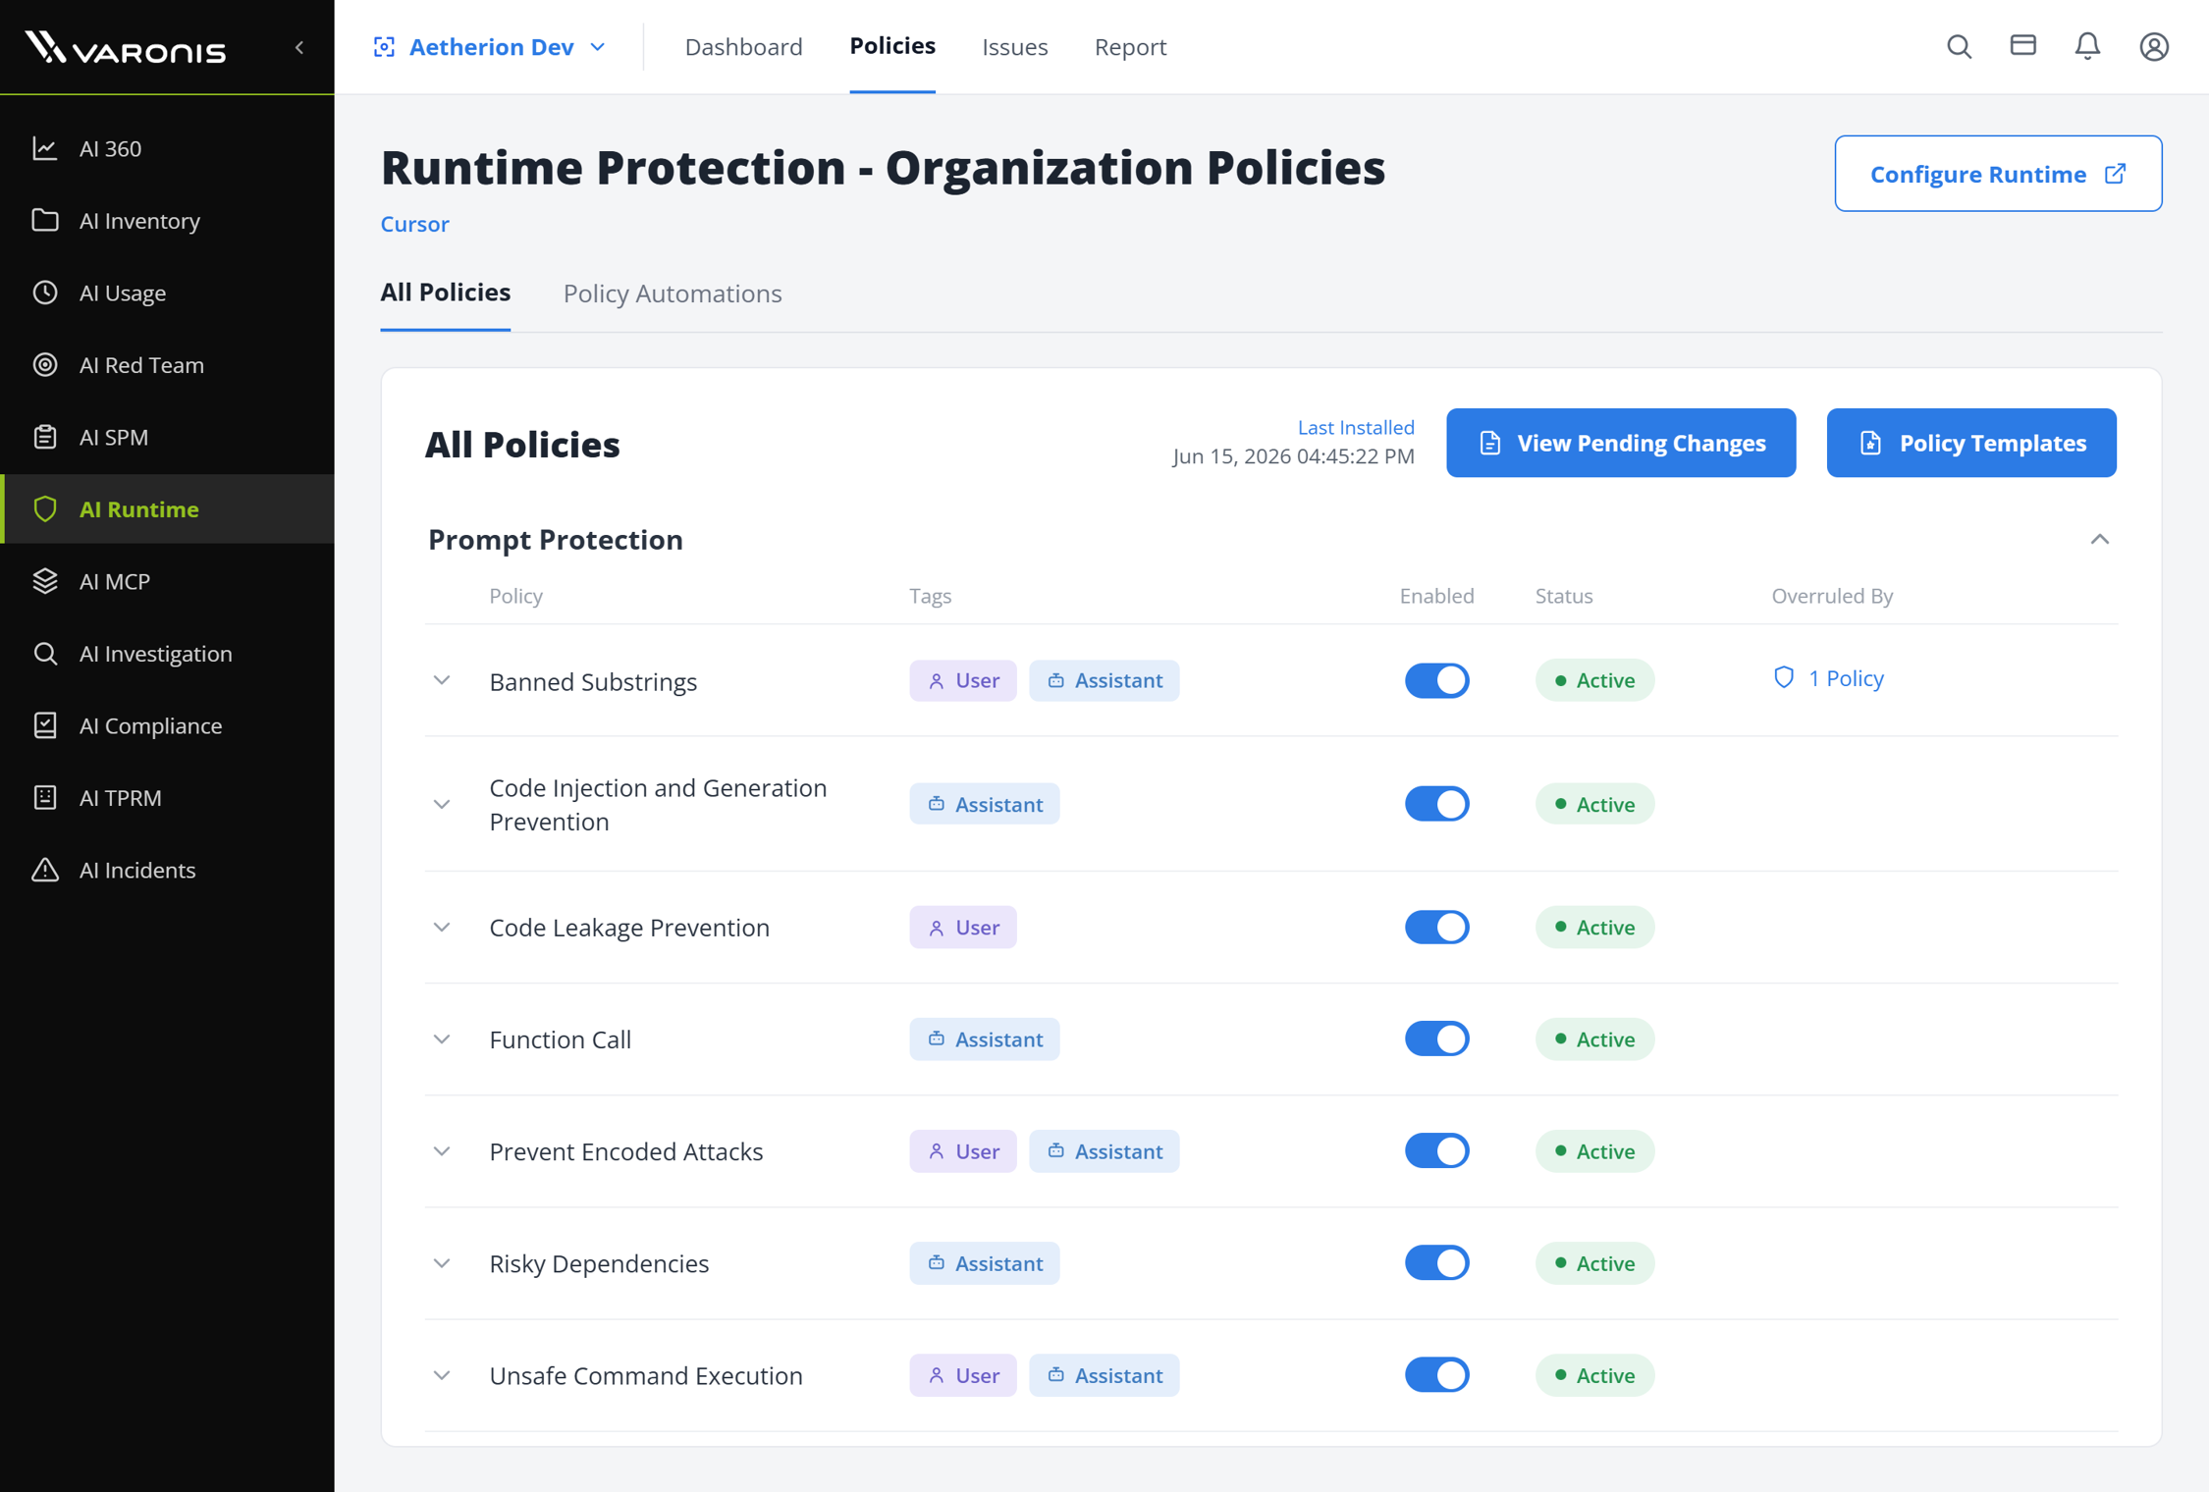Collapse the Prompt Protection section
Viewport: 2209px width, 1492px height.
click(x=2099, y=539)
